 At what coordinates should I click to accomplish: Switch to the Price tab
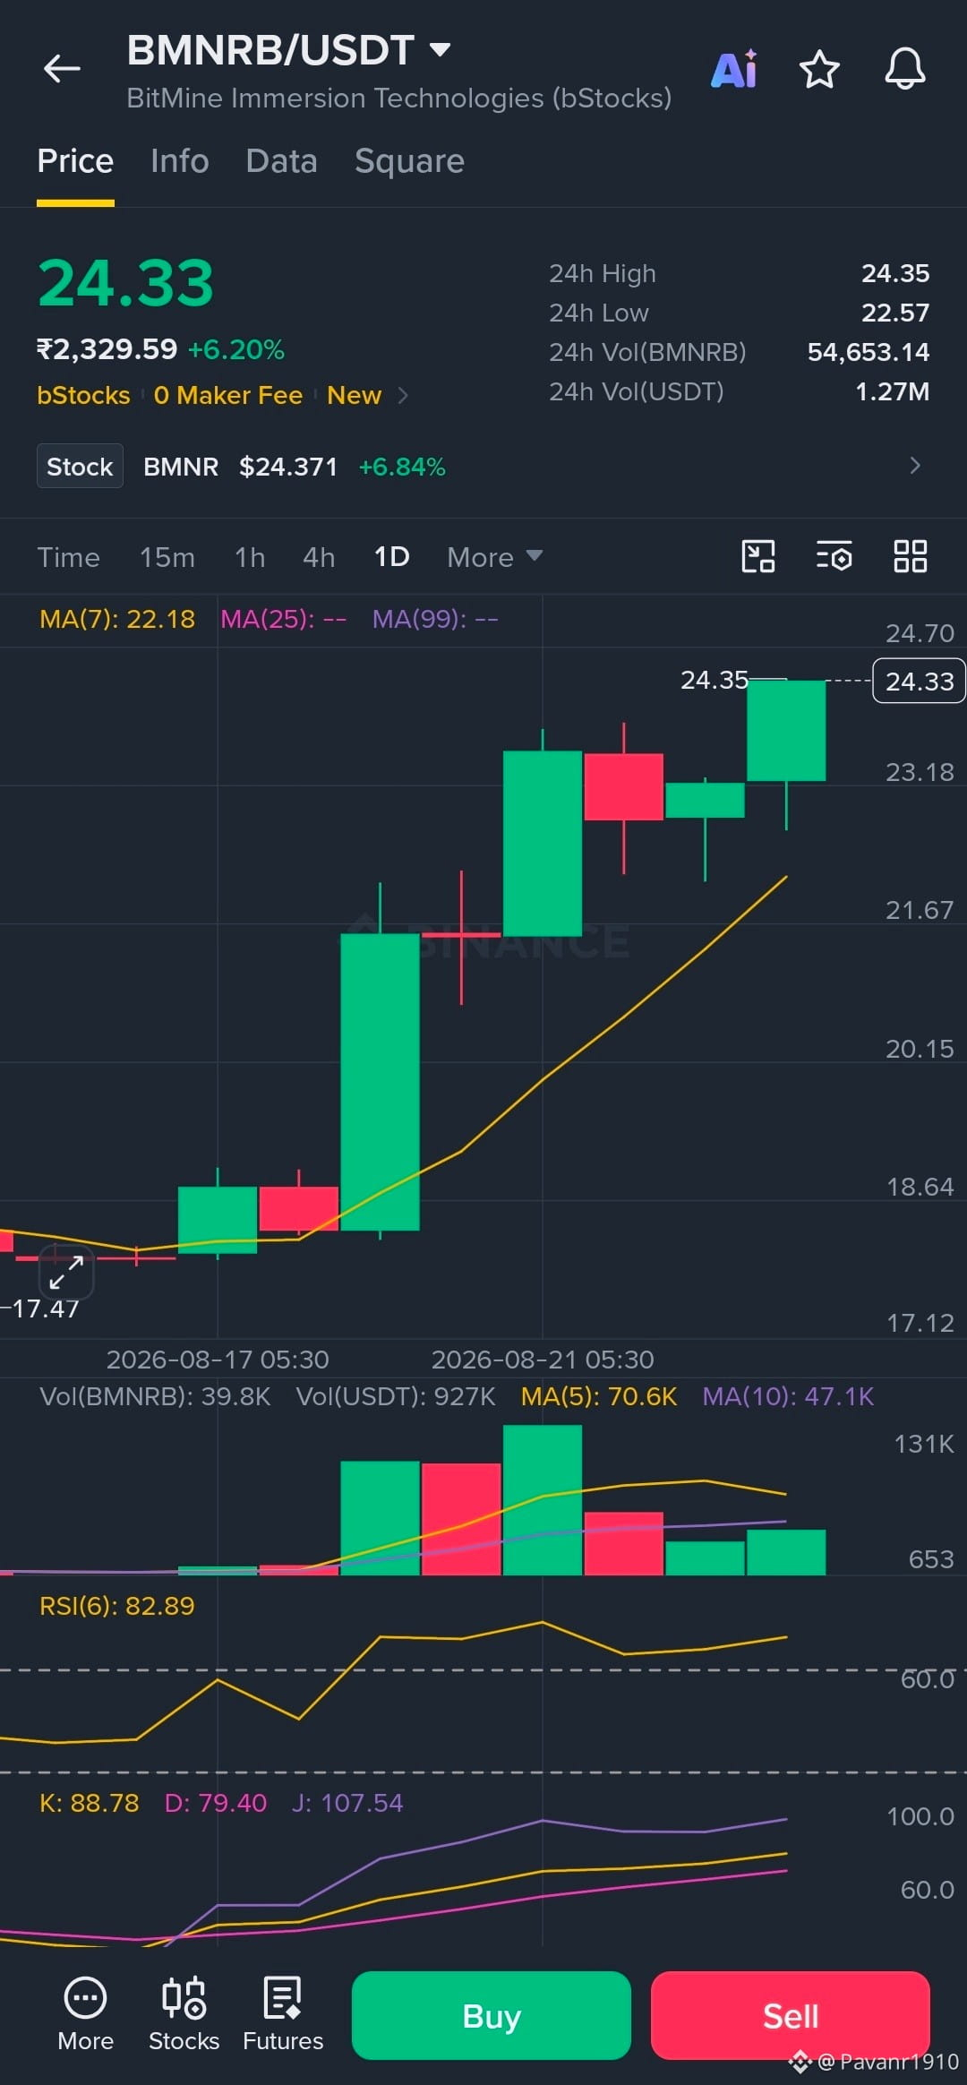75,161
